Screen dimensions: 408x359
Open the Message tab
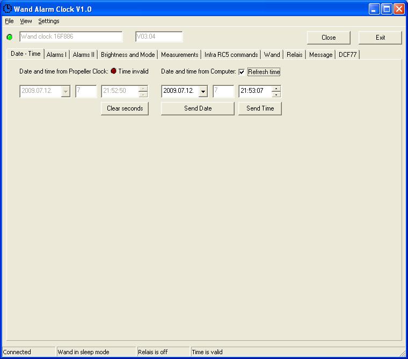[321, 55]
